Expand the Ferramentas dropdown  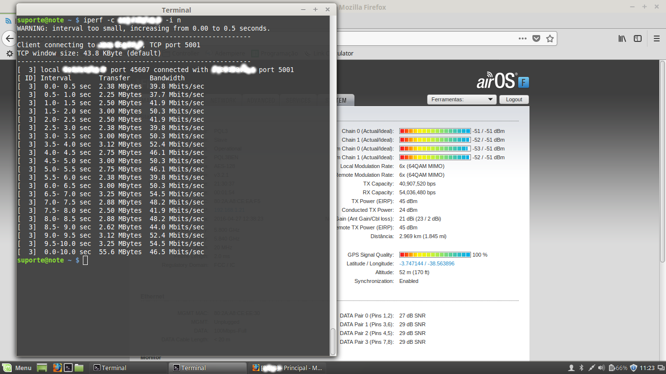tap(461, 99)
